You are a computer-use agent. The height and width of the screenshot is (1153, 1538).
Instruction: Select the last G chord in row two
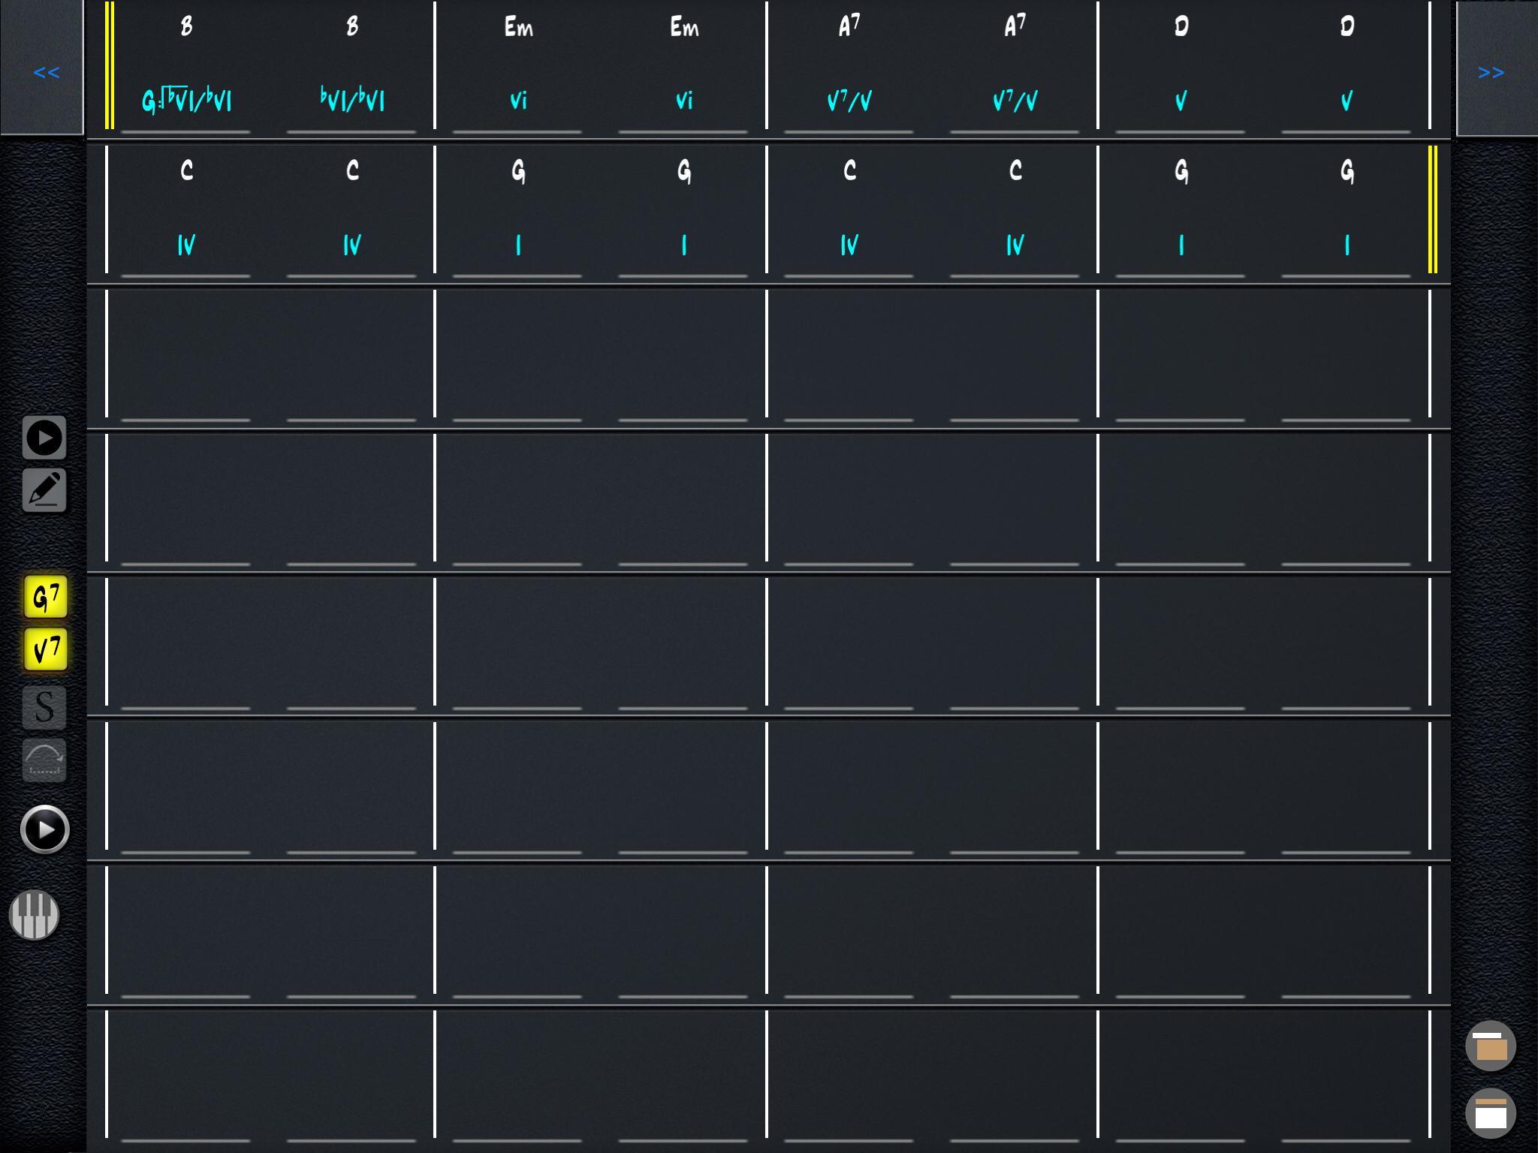pos(1347,172)
